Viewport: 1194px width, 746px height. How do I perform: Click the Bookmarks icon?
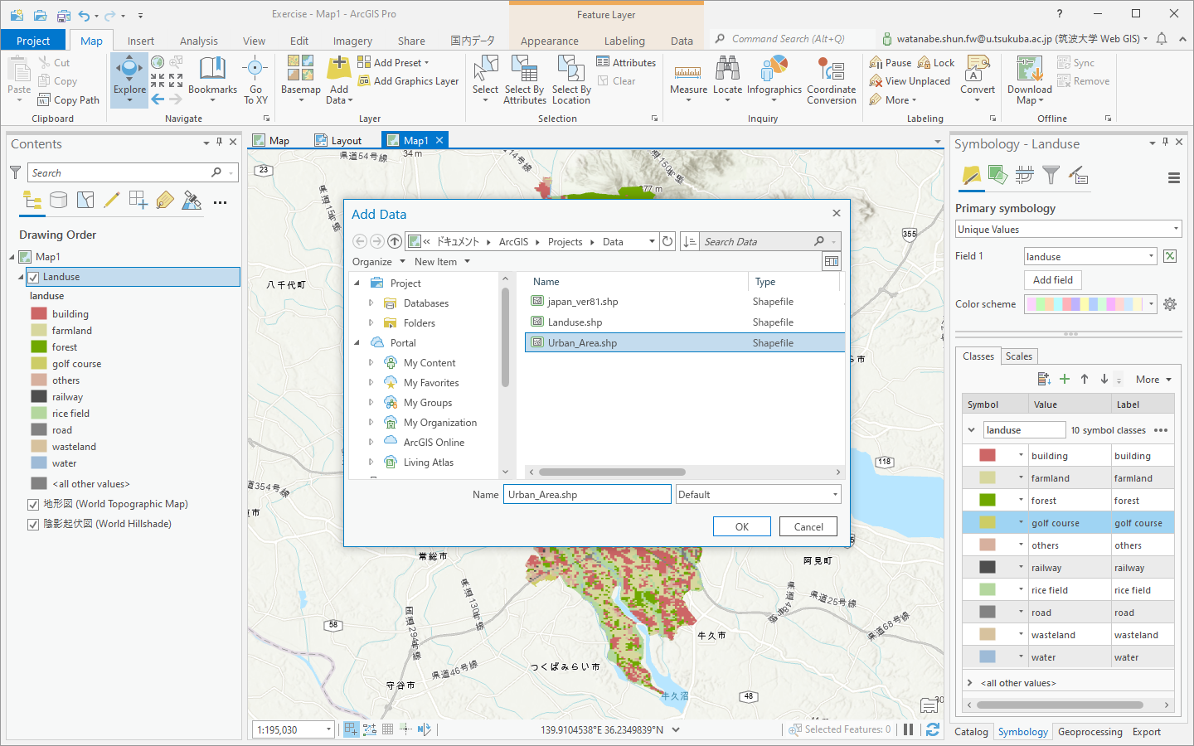tap(212, 70)
